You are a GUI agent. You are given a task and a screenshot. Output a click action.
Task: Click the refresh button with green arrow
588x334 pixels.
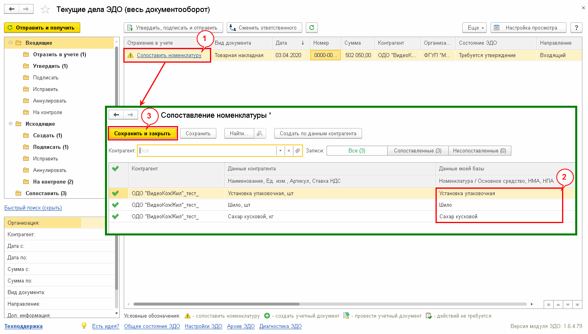tap(312, 28)
